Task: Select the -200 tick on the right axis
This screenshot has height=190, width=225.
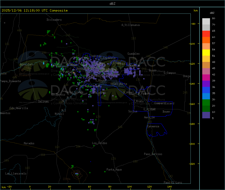Action: coord(192,144)
